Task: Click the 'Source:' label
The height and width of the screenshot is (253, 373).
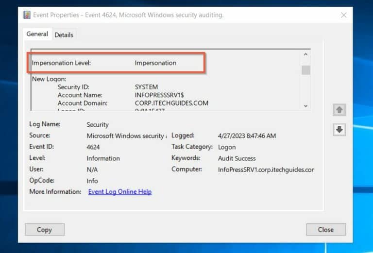Action: (x=39, y=135)
